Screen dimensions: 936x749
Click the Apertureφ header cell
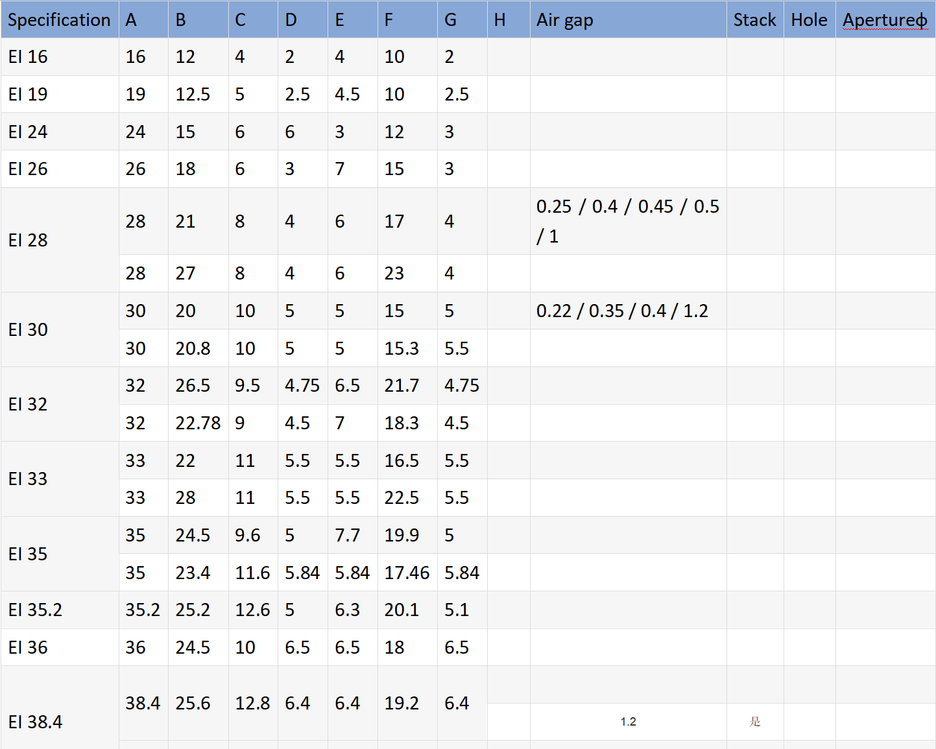(885, 20)
